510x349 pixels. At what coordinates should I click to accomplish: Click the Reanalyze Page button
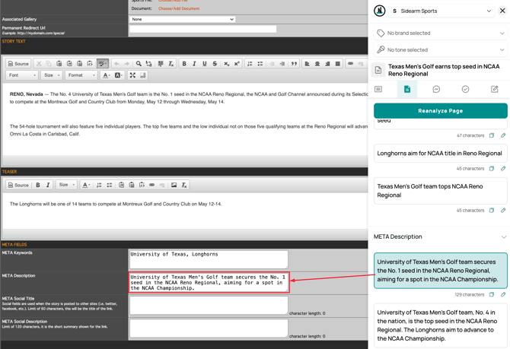[440, 111]
